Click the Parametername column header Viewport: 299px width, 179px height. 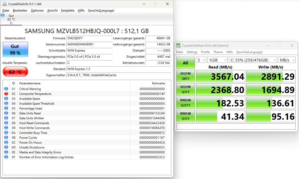click(x=74, y=83)
